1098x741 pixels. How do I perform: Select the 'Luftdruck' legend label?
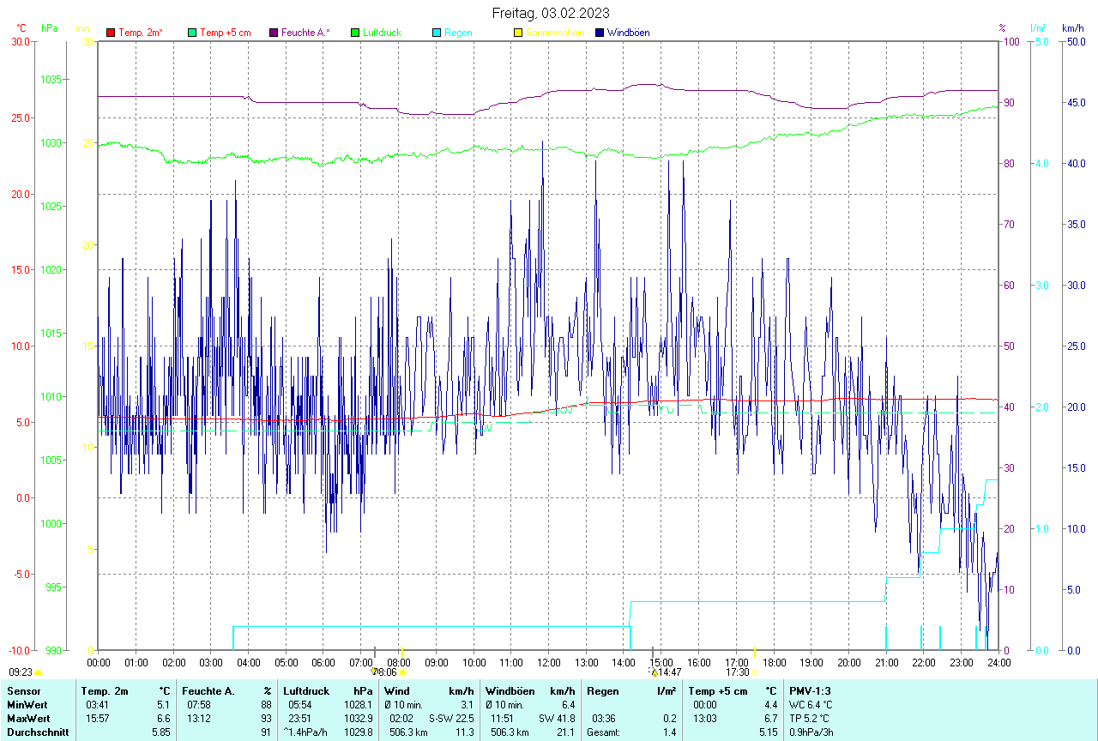pos(383,33)
